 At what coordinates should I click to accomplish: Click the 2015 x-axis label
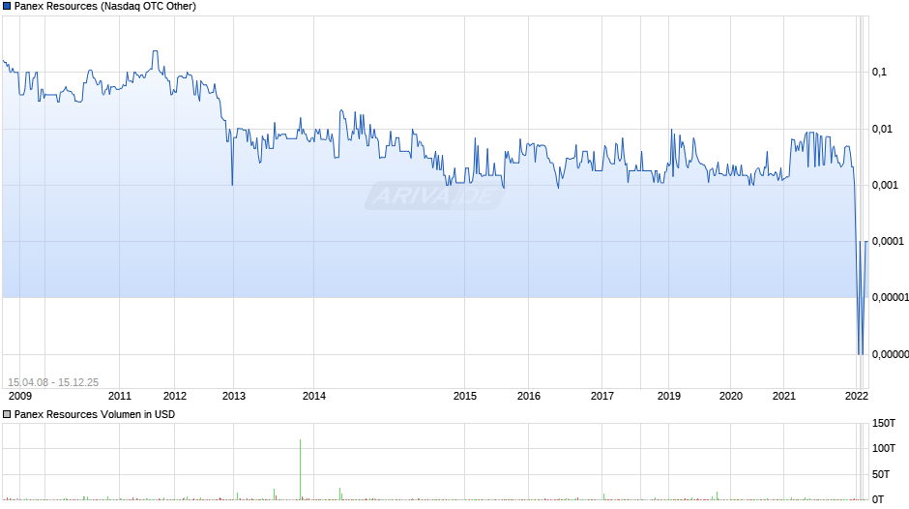point(465,396)
